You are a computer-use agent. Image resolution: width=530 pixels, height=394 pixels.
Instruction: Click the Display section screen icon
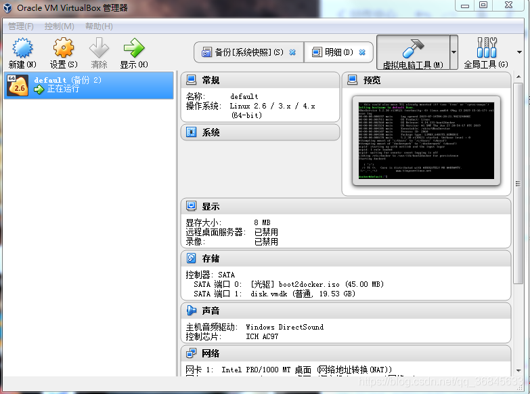[x=192, y=206]
